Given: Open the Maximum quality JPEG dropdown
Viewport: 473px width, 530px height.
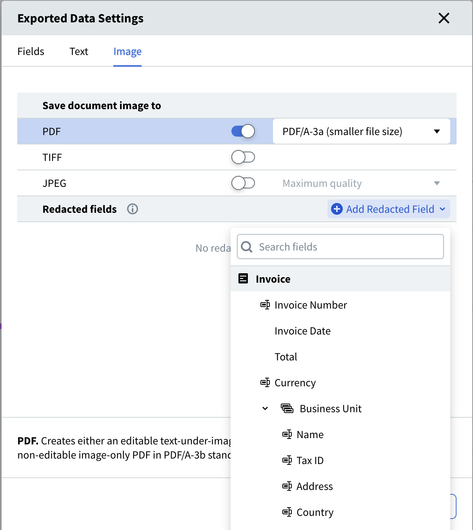Looking at the screenshot, I should pos(361,183).
